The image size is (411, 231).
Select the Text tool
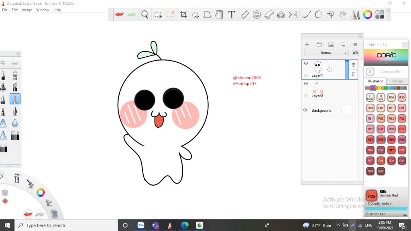click(x=232, y=14)
